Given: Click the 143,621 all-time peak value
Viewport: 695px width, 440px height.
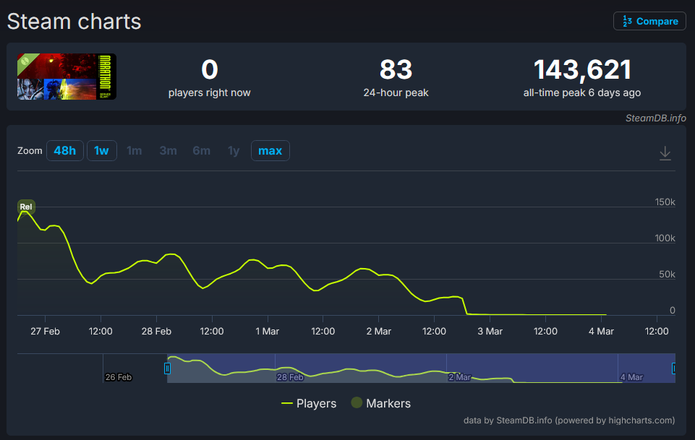Looking at the screenshot, I should (582, 69).
